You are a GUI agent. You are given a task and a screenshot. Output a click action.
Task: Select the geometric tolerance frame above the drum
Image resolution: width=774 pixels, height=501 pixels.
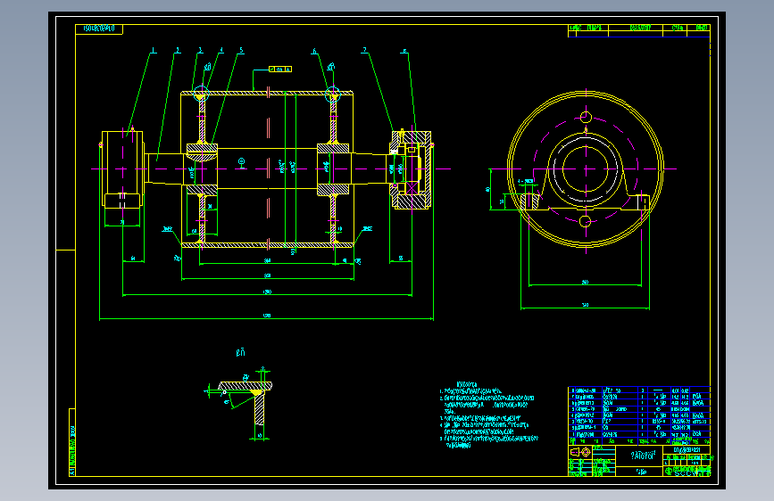pos(280,69)
